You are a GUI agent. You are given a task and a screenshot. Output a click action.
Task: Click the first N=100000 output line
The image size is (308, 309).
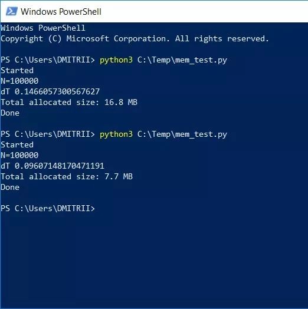point(19,81)
